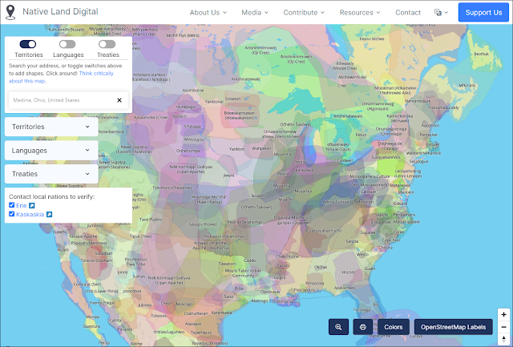Click the Tohono O'odham map label
The width and height of the screenshot is (513, 347).
[x=96, y=260]
